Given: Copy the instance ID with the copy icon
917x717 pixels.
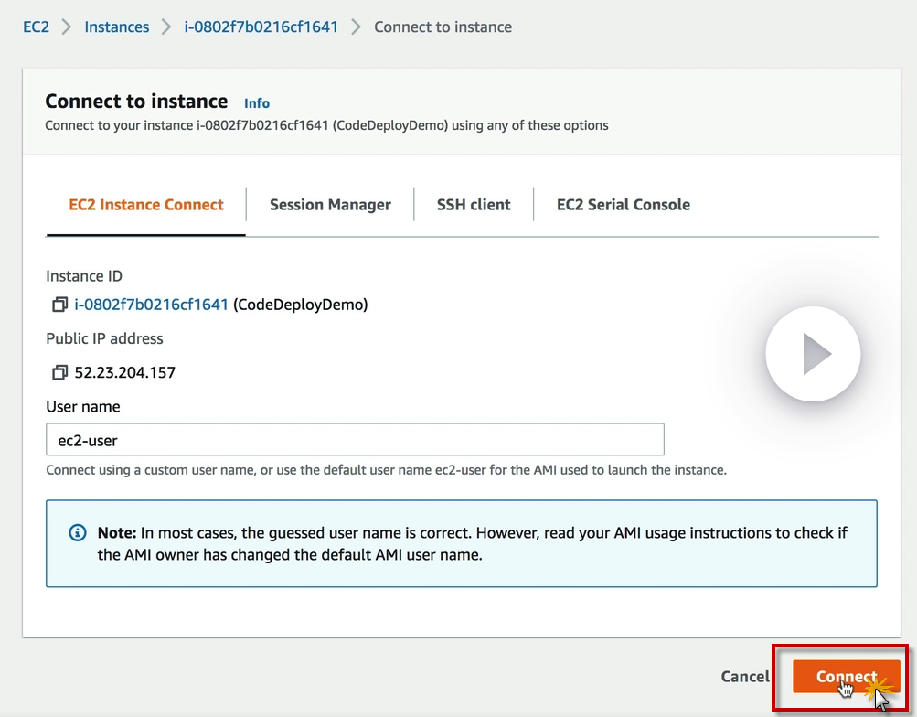Looking at the screenshot, I should pos(59,305).
